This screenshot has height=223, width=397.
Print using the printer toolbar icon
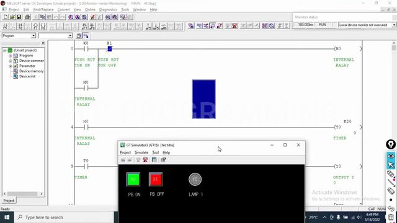pos(27,17)
